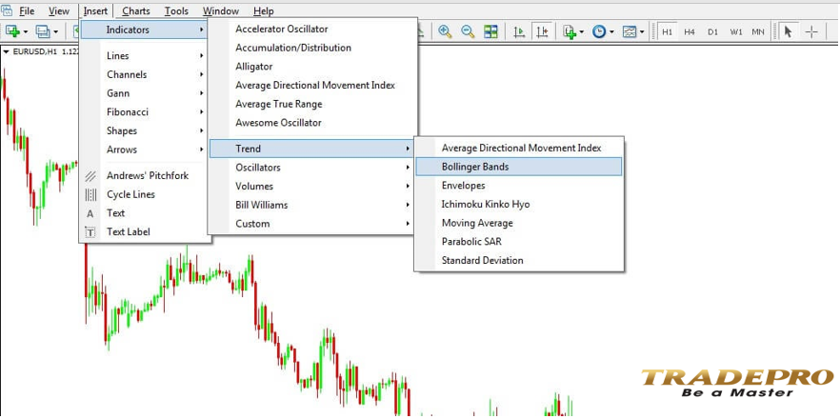Select the cursor arrow tool
This screenshot has width=840, height=419.
(x=788, y=31)
